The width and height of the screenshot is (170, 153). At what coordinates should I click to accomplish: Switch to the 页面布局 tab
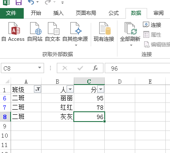[86, 13]
